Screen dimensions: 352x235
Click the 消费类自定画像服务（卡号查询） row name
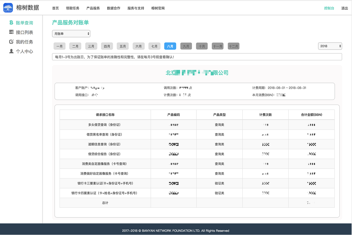click(x=105, y=164)
